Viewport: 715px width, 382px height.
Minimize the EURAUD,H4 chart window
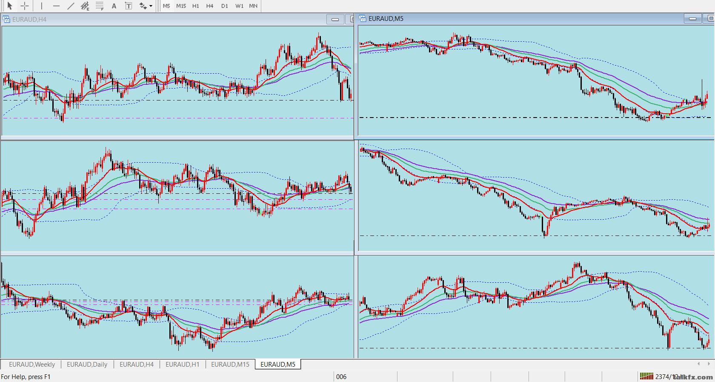(335, 19)
